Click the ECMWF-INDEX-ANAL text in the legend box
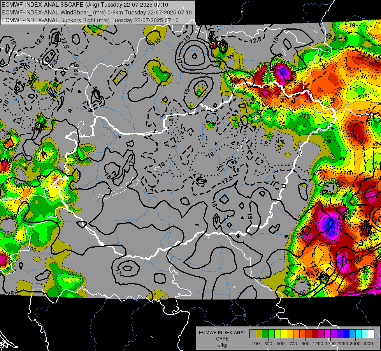 223,333
